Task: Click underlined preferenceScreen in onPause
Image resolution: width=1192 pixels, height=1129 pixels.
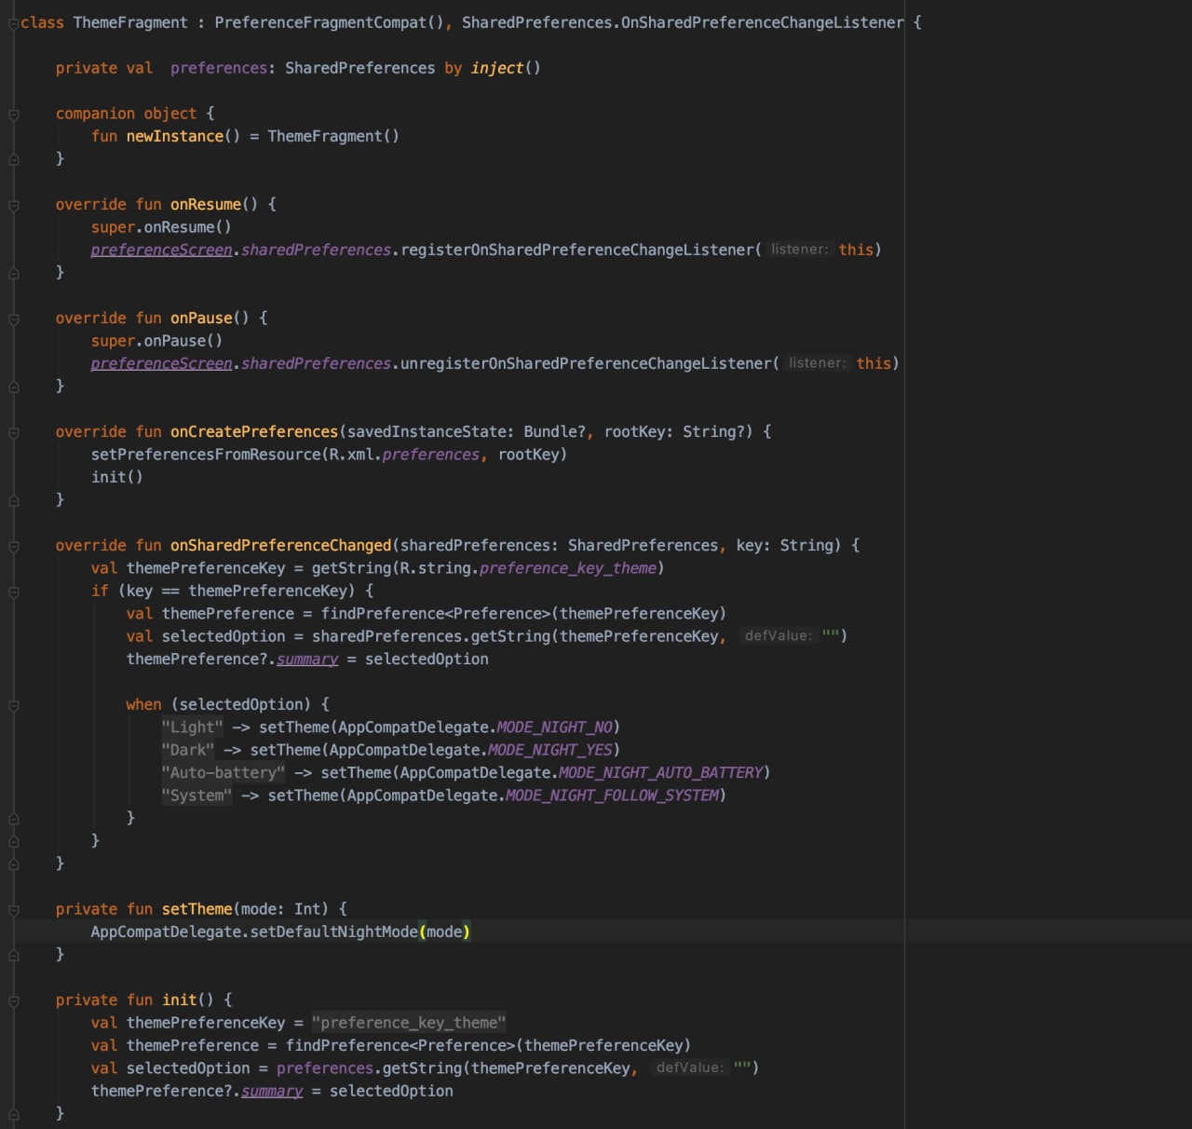Action: click(x=161, y=363)
